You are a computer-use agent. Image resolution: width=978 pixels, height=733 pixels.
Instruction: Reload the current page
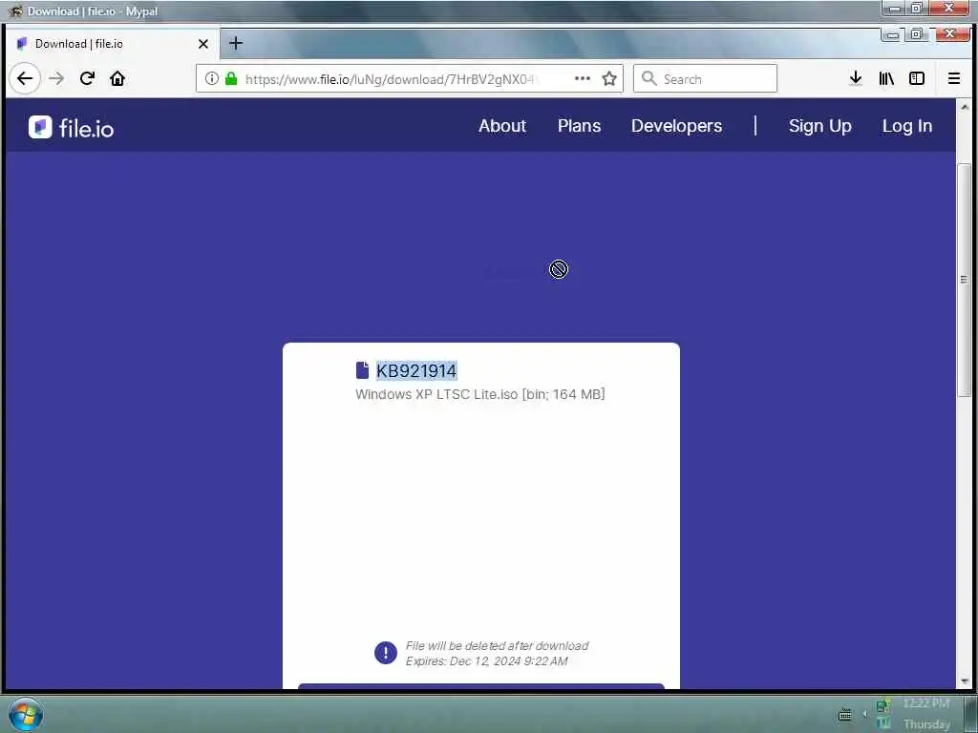click(x=87, y=78)
